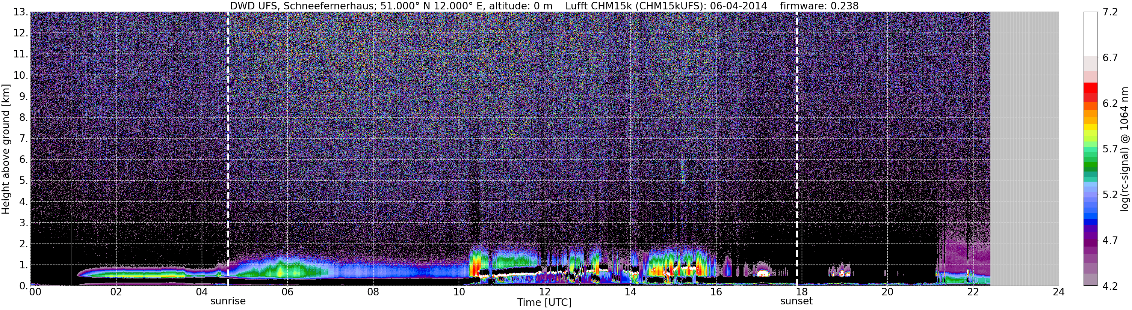Click the white dashed sunrise line marker
The image size is (1132, 310).
[x=228, y=149]
